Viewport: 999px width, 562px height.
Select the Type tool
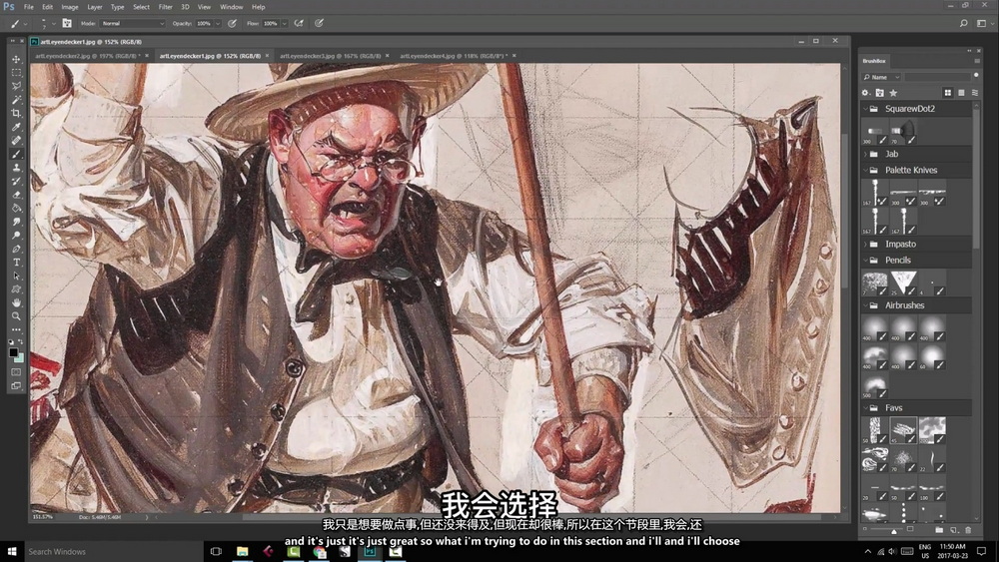point(16,263)
